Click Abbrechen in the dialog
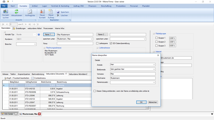214x120 pixels. click(153, 102)
